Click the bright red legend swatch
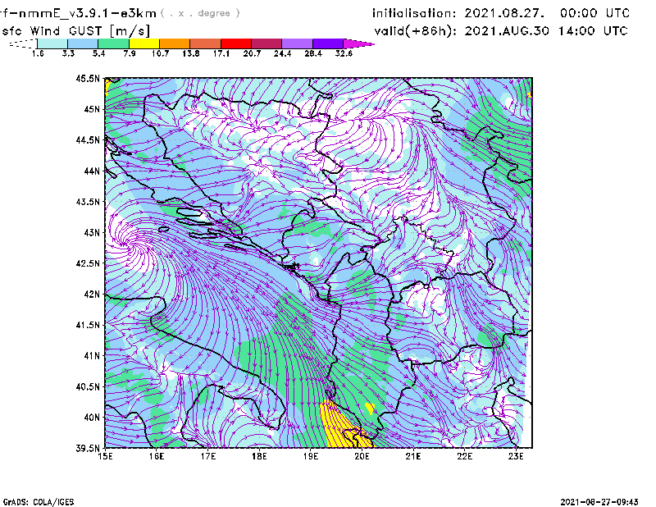 pyautogui.click(x=236, y=43)
